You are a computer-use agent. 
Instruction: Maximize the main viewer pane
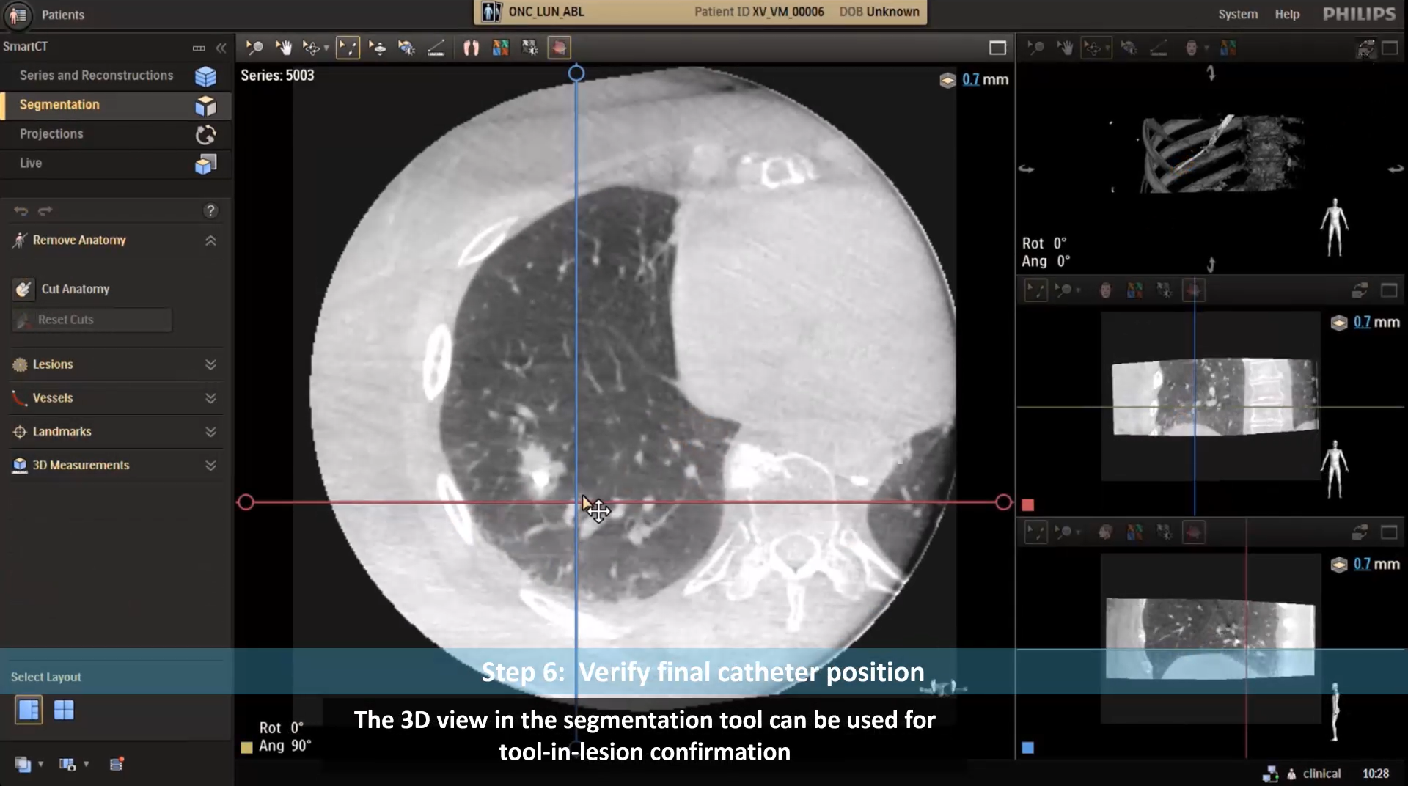(997, 48)
